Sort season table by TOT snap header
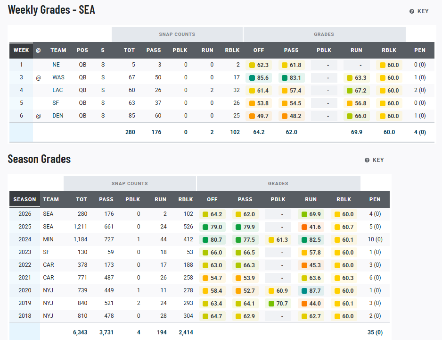This screenshot has height=340, width=442. click(82, 199)
